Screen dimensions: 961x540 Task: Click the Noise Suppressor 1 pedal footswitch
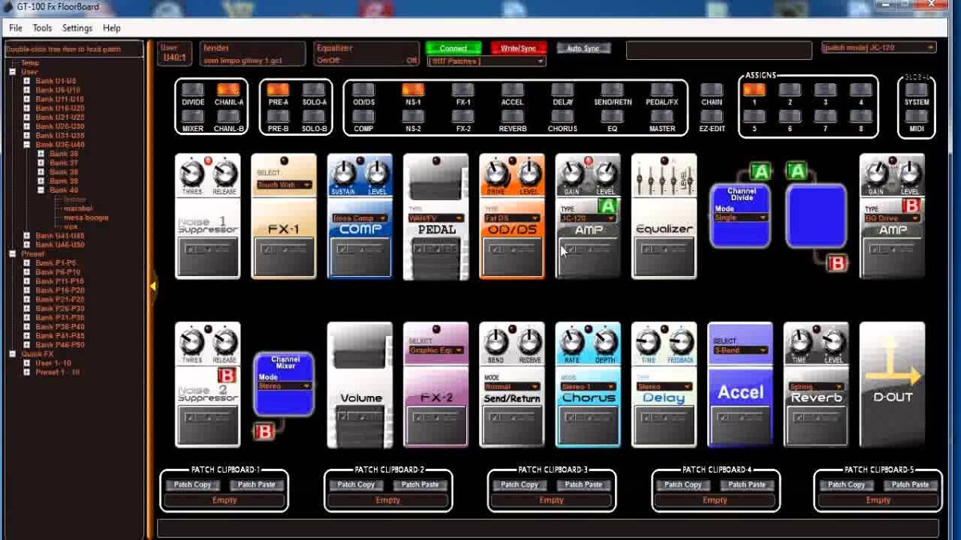click(x=207, y=255)
